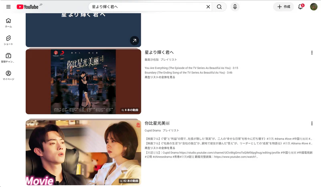Image resolution: width=321 pixels, height=187 pixels.
Task: Open channel 飯島沙也加
Action: pos(152,60)
